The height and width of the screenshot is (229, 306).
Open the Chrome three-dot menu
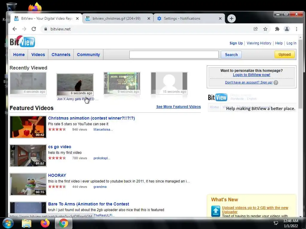(296, 29)
